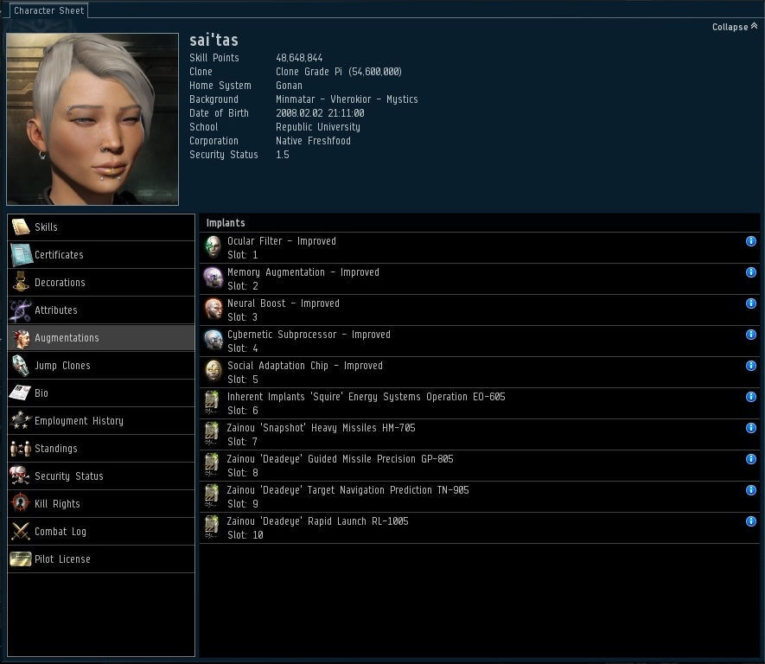
Task: Click the Social Adaptation Chip icon
Action: pos(214,372)
